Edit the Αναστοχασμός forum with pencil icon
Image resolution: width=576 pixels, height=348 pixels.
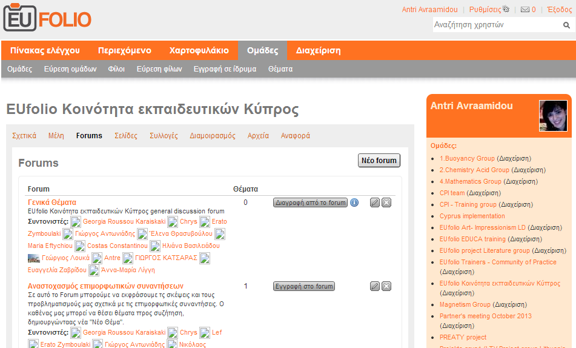coord(375,286)
